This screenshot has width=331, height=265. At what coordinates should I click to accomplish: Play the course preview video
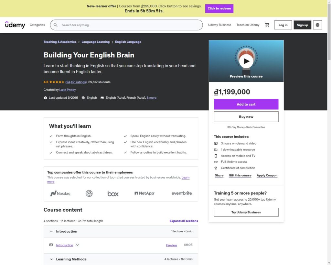246,61
